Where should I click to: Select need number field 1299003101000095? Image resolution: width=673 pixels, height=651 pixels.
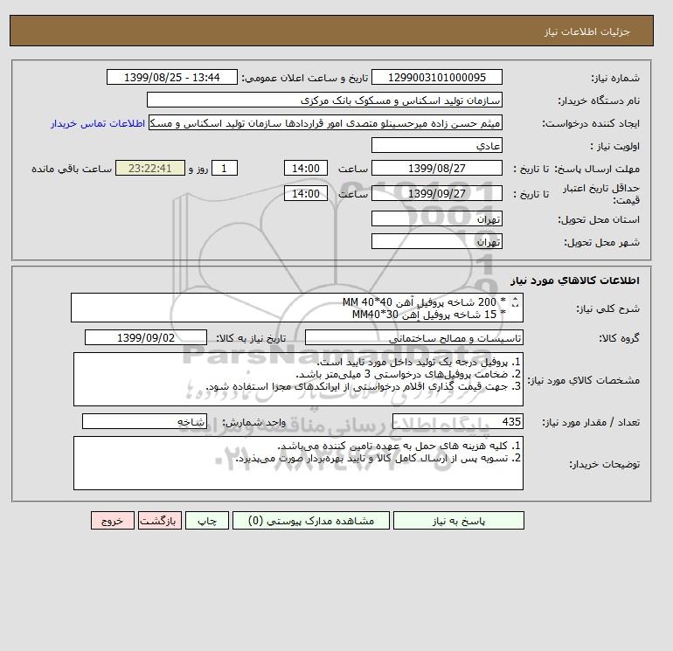point(436,77)
